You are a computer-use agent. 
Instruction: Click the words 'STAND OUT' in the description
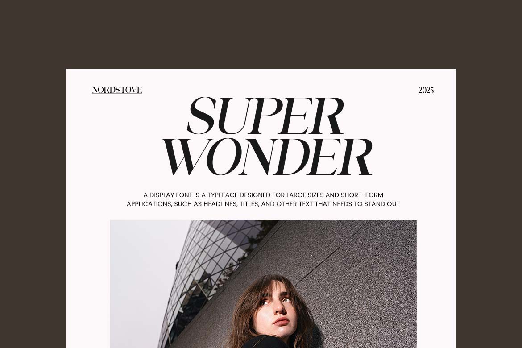tap(382, 204)
